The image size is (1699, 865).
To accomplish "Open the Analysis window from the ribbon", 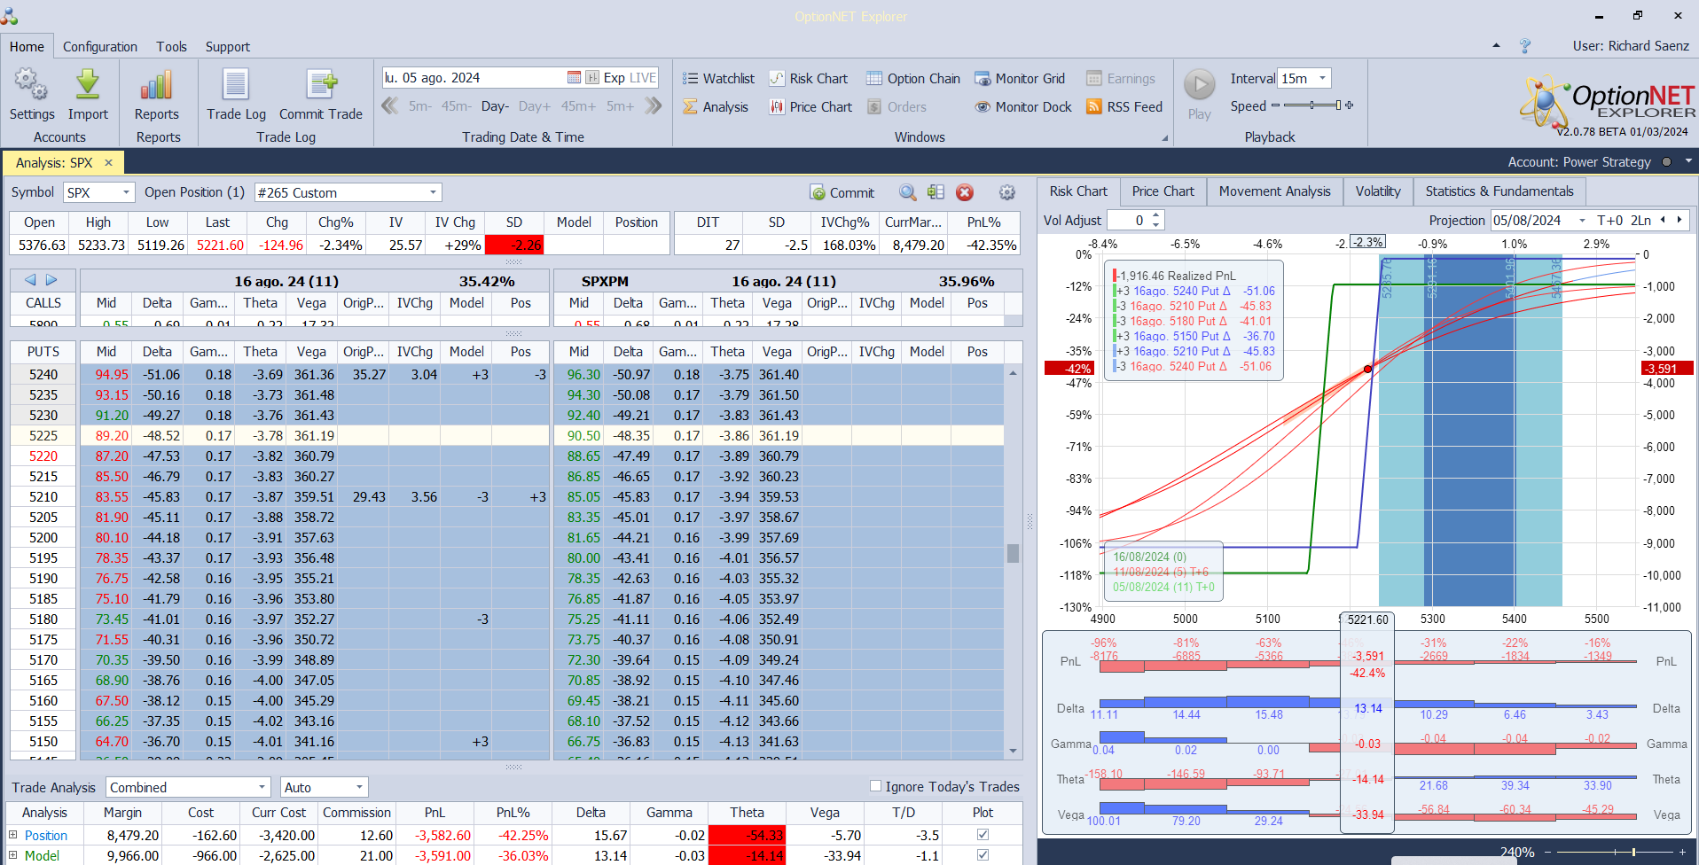I will [716, 107].
